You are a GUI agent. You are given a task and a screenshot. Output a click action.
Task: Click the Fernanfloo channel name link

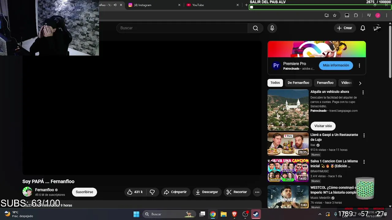(44, 190)
